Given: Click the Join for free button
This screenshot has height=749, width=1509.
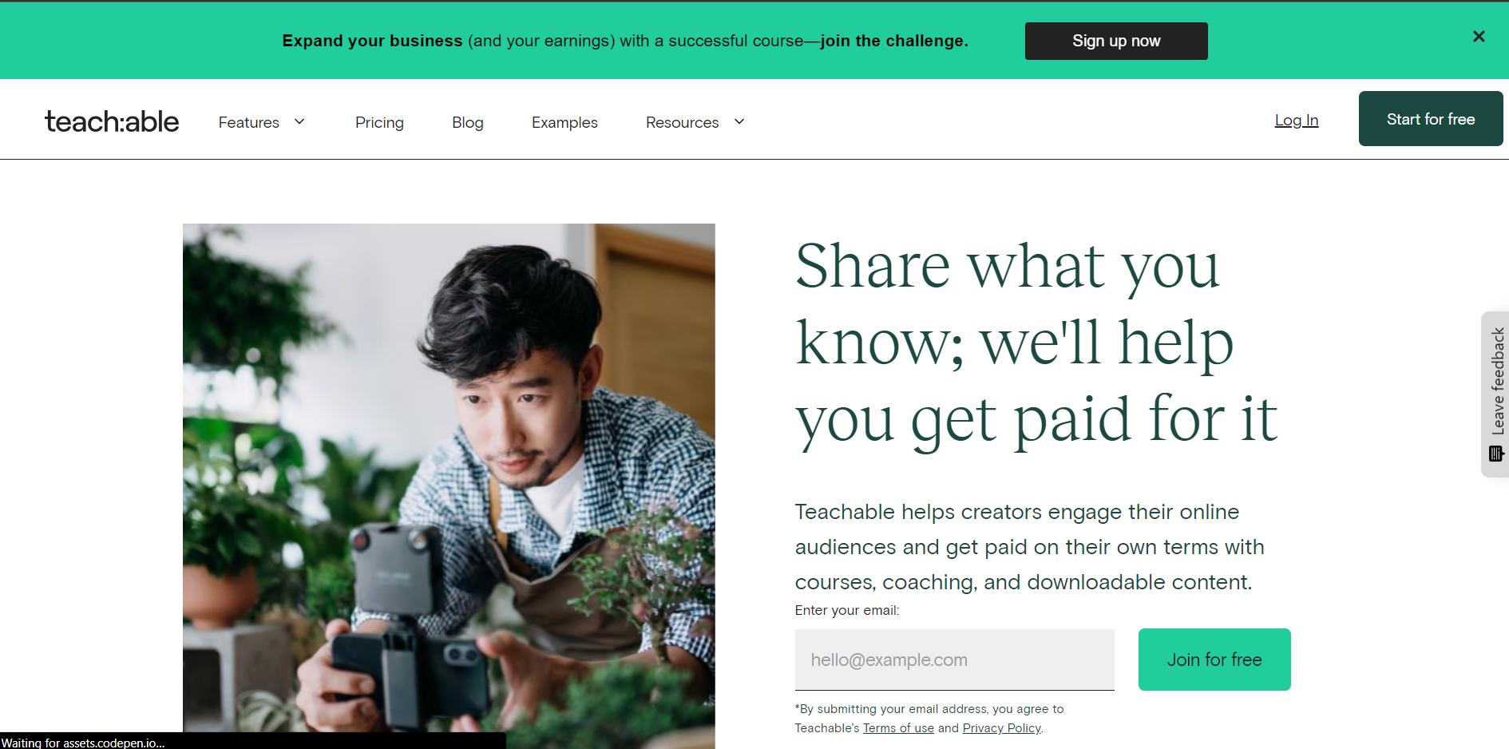Looking at the screenshot, I should pos(1214,660).
